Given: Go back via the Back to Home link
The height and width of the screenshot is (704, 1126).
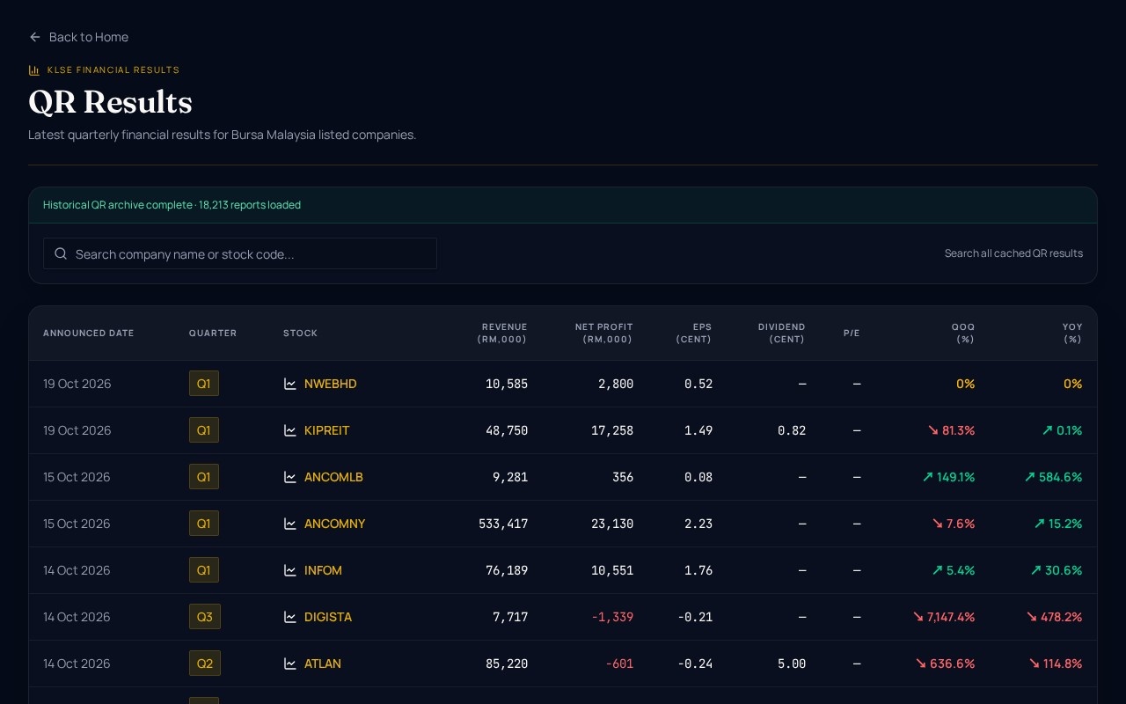Looking at the screenshot, I should point(78,37).
